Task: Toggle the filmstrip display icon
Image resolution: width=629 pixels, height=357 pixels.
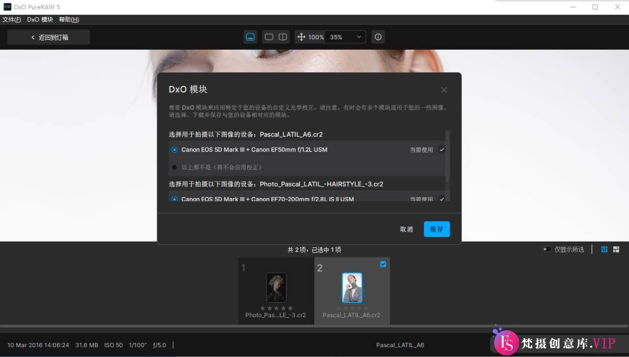Action: click(x=251, y=37)
